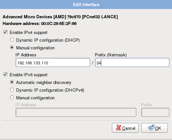172x140 pixels.
Task: Click the greyed-out IPv6 IP Address field
Action: click(x=76, y=112)
